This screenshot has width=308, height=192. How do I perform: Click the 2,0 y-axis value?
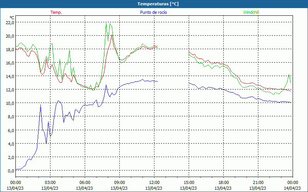(x=11, y=157)
